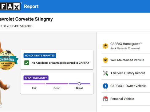Click 'No Accidents or Damage Reported to CARFAX' text
The height and width of the screenshot is (112, 150).
(x=60, y=63)
